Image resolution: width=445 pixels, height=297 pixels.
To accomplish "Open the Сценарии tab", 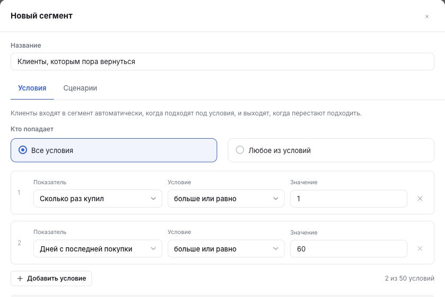I will [x=80, y=88].
